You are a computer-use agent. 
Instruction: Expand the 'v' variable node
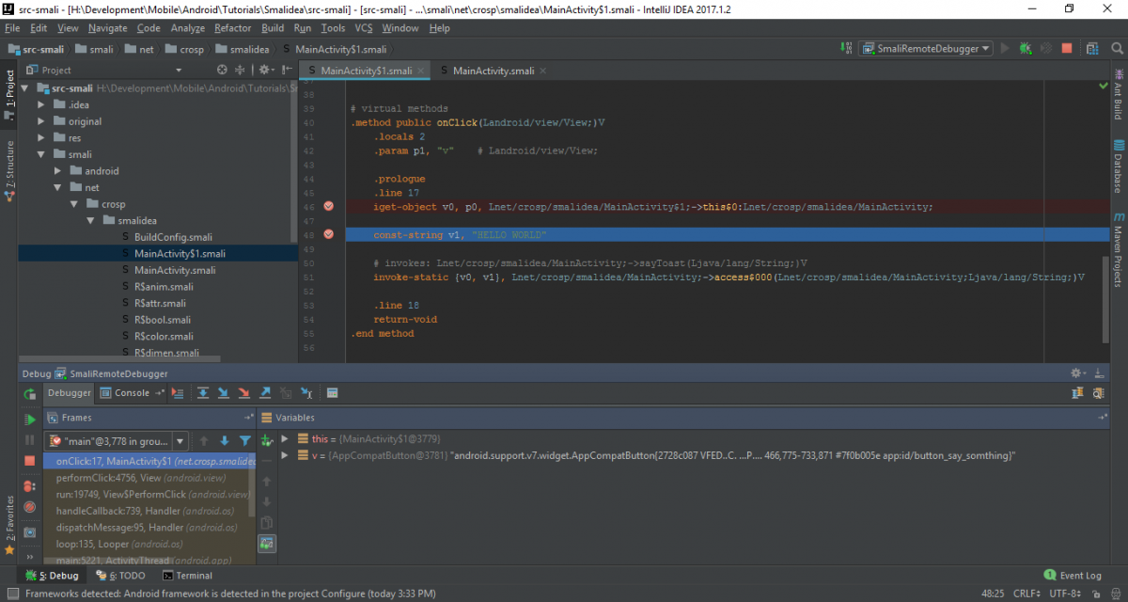tap(285, 455)
